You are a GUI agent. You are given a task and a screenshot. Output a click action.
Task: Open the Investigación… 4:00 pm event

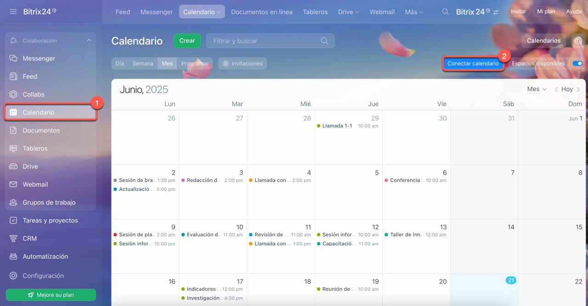pos(212,298)
